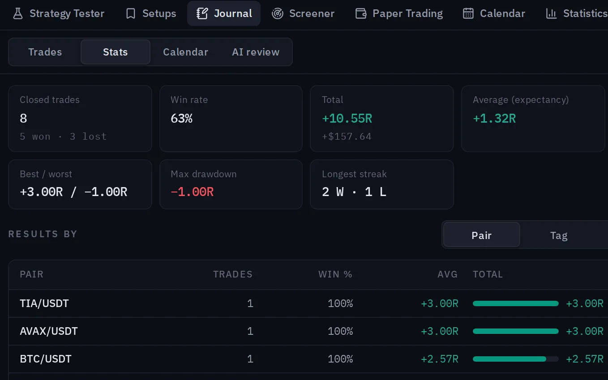Click the AVAX/USDT 100% win cell

click(x=340, y=331)
